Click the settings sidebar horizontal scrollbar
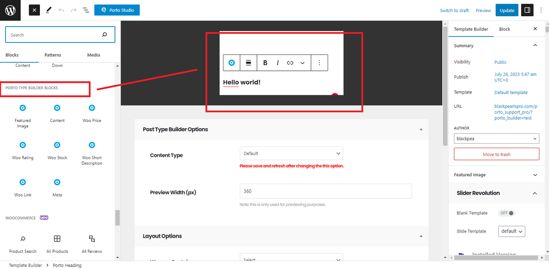The height and width of the screenshot is (269, 549). click(x=496, y=257)
